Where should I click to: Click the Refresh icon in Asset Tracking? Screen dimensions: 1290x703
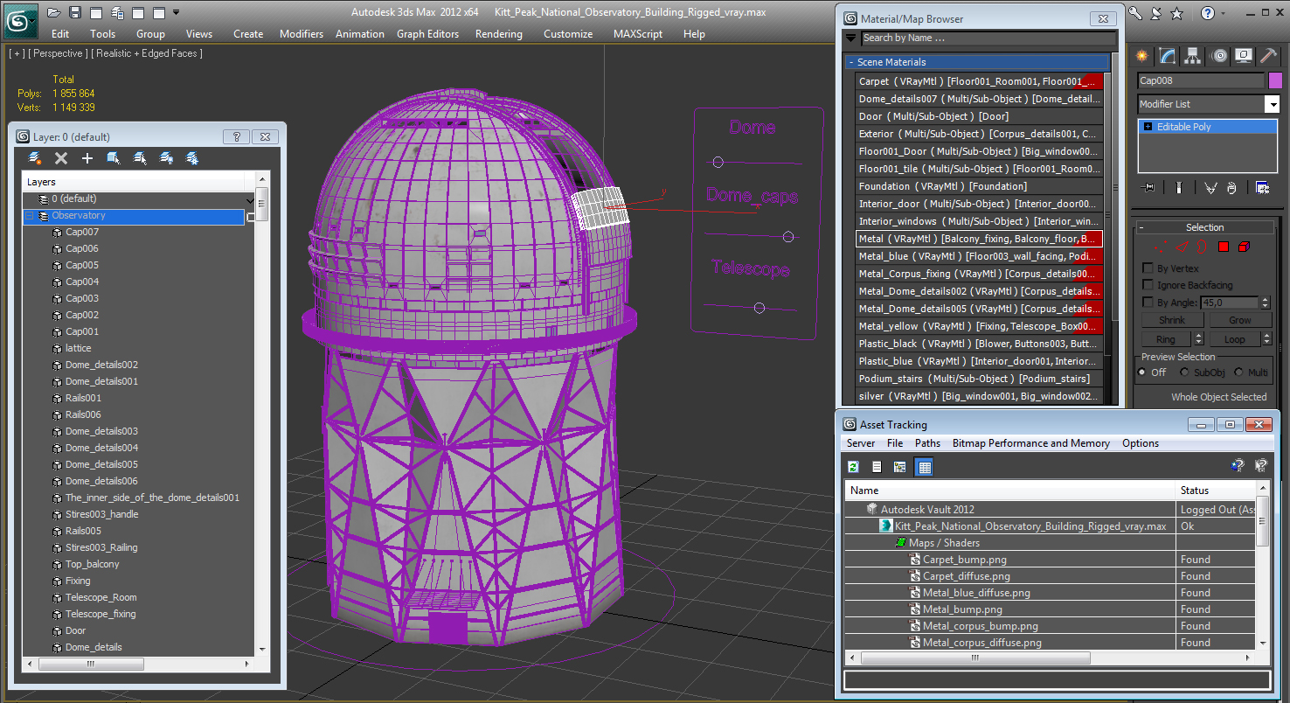pyautogui.click(x=854, y=467)
